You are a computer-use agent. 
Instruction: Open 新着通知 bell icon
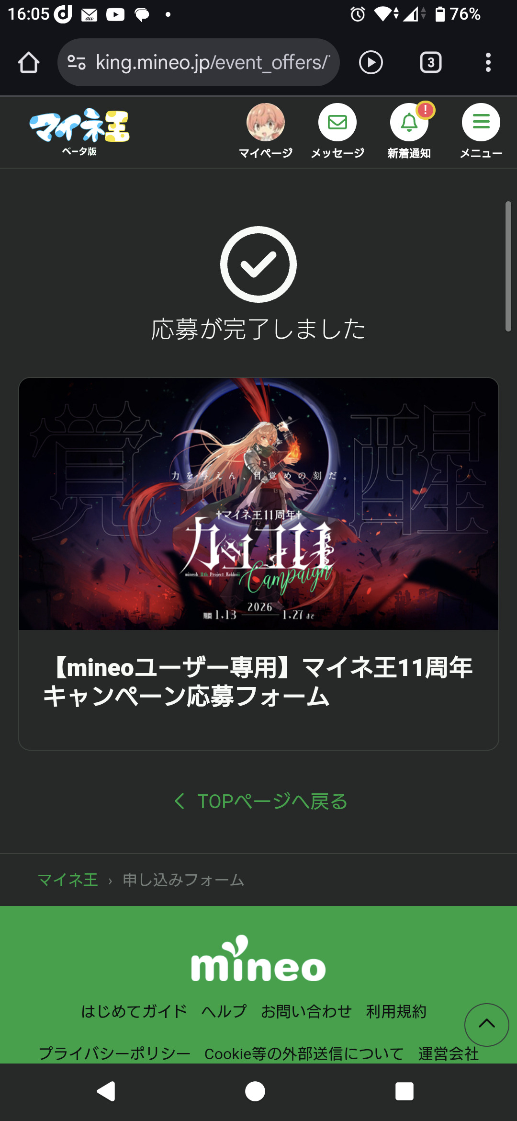[409, 123]
